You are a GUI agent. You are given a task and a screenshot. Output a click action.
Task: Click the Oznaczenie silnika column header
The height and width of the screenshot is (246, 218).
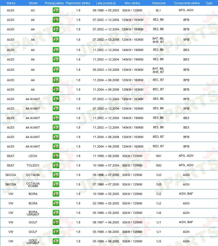tap(186, 3)
